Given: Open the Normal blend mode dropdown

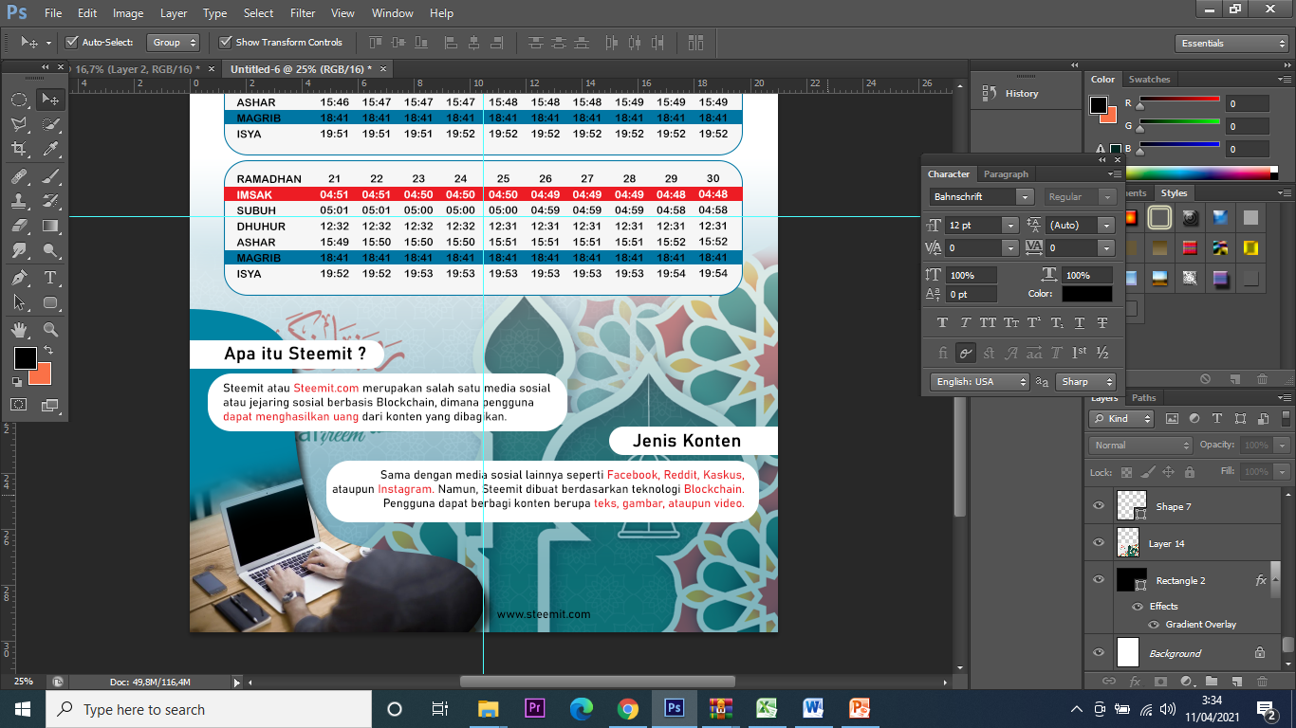Looking at the screenshot, I should pyautogui.click(x=1141, y=446).
